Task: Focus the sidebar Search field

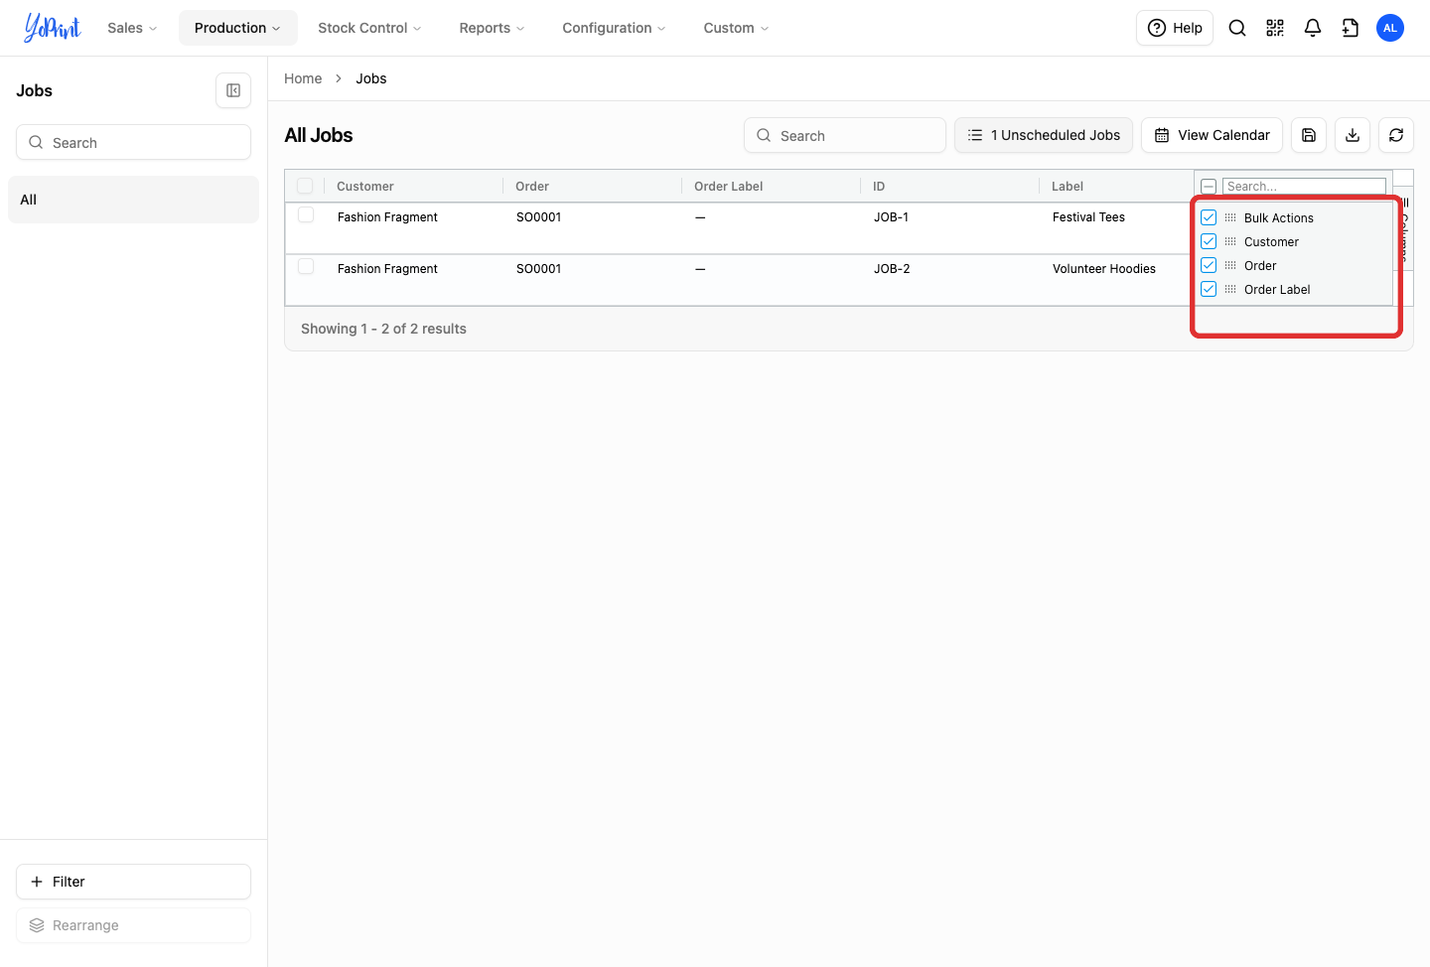Action: point(133,142)
